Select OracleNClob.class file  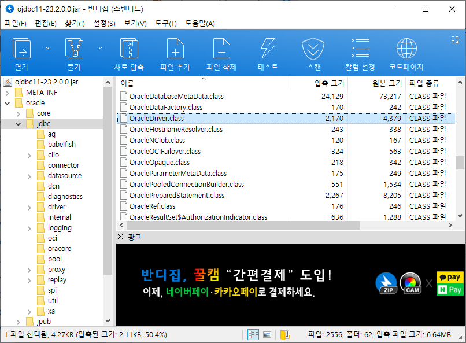click(157, 141)
